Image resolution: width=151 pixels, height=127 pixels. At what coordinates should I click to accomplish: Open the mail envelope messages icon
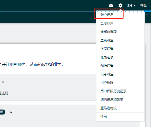click(111, 5)
